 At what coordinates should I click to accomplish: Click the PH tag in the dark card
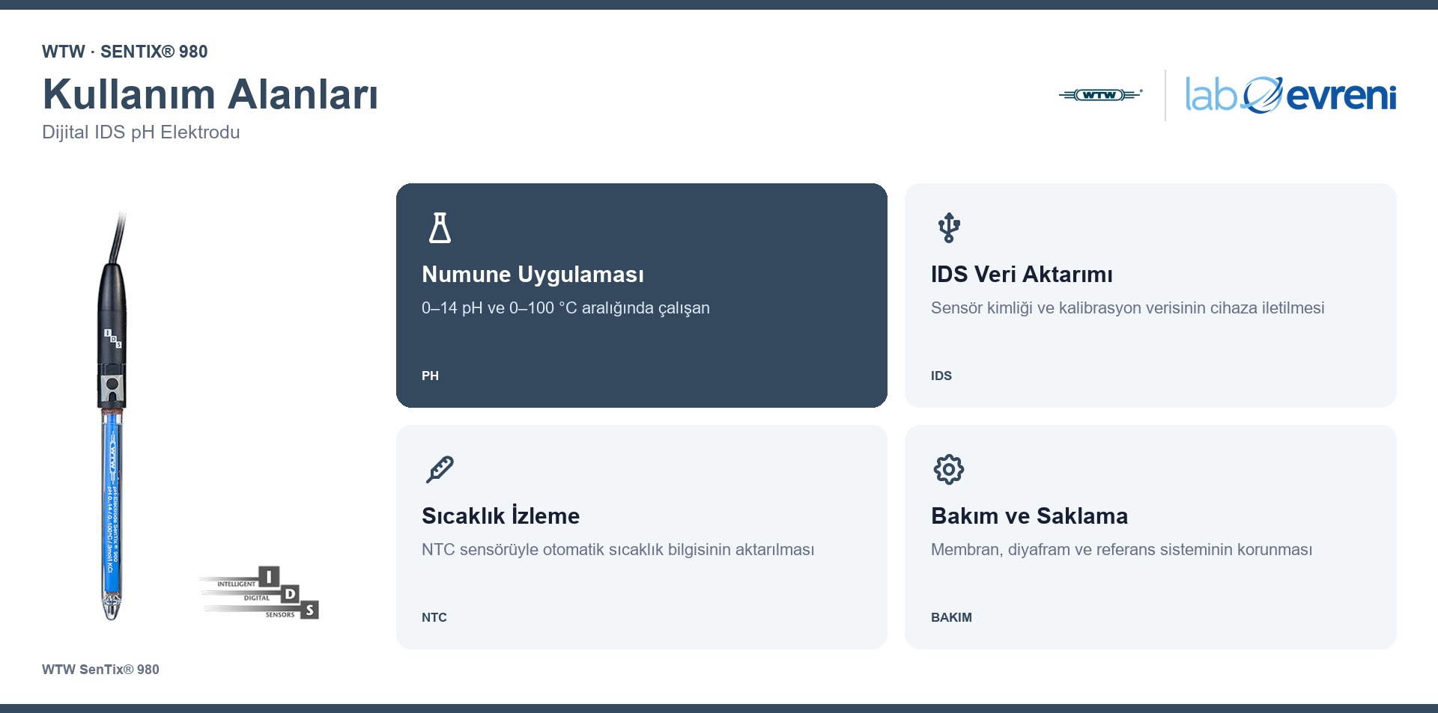click(x=430, y=376)
